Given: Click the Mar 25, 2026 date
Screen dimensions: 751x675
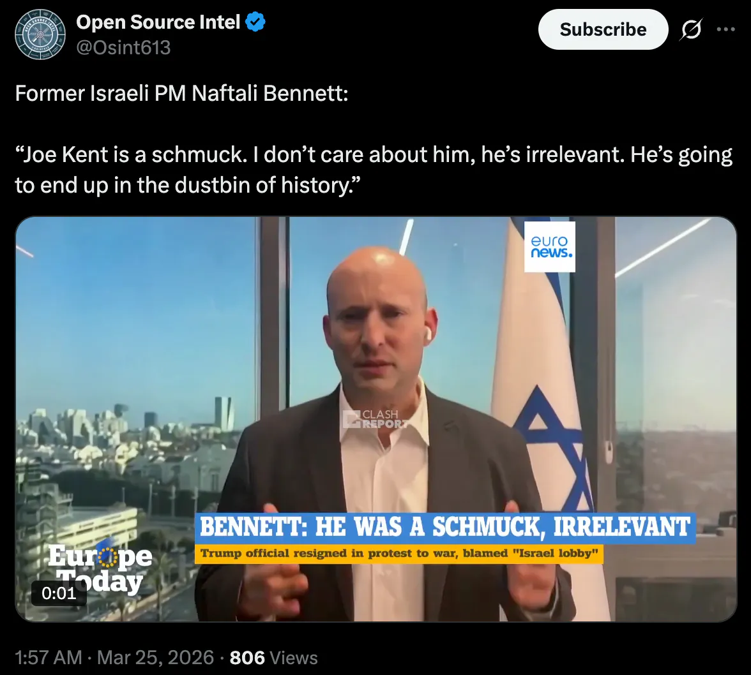Looking at the screenshot, I should (155, 658).
